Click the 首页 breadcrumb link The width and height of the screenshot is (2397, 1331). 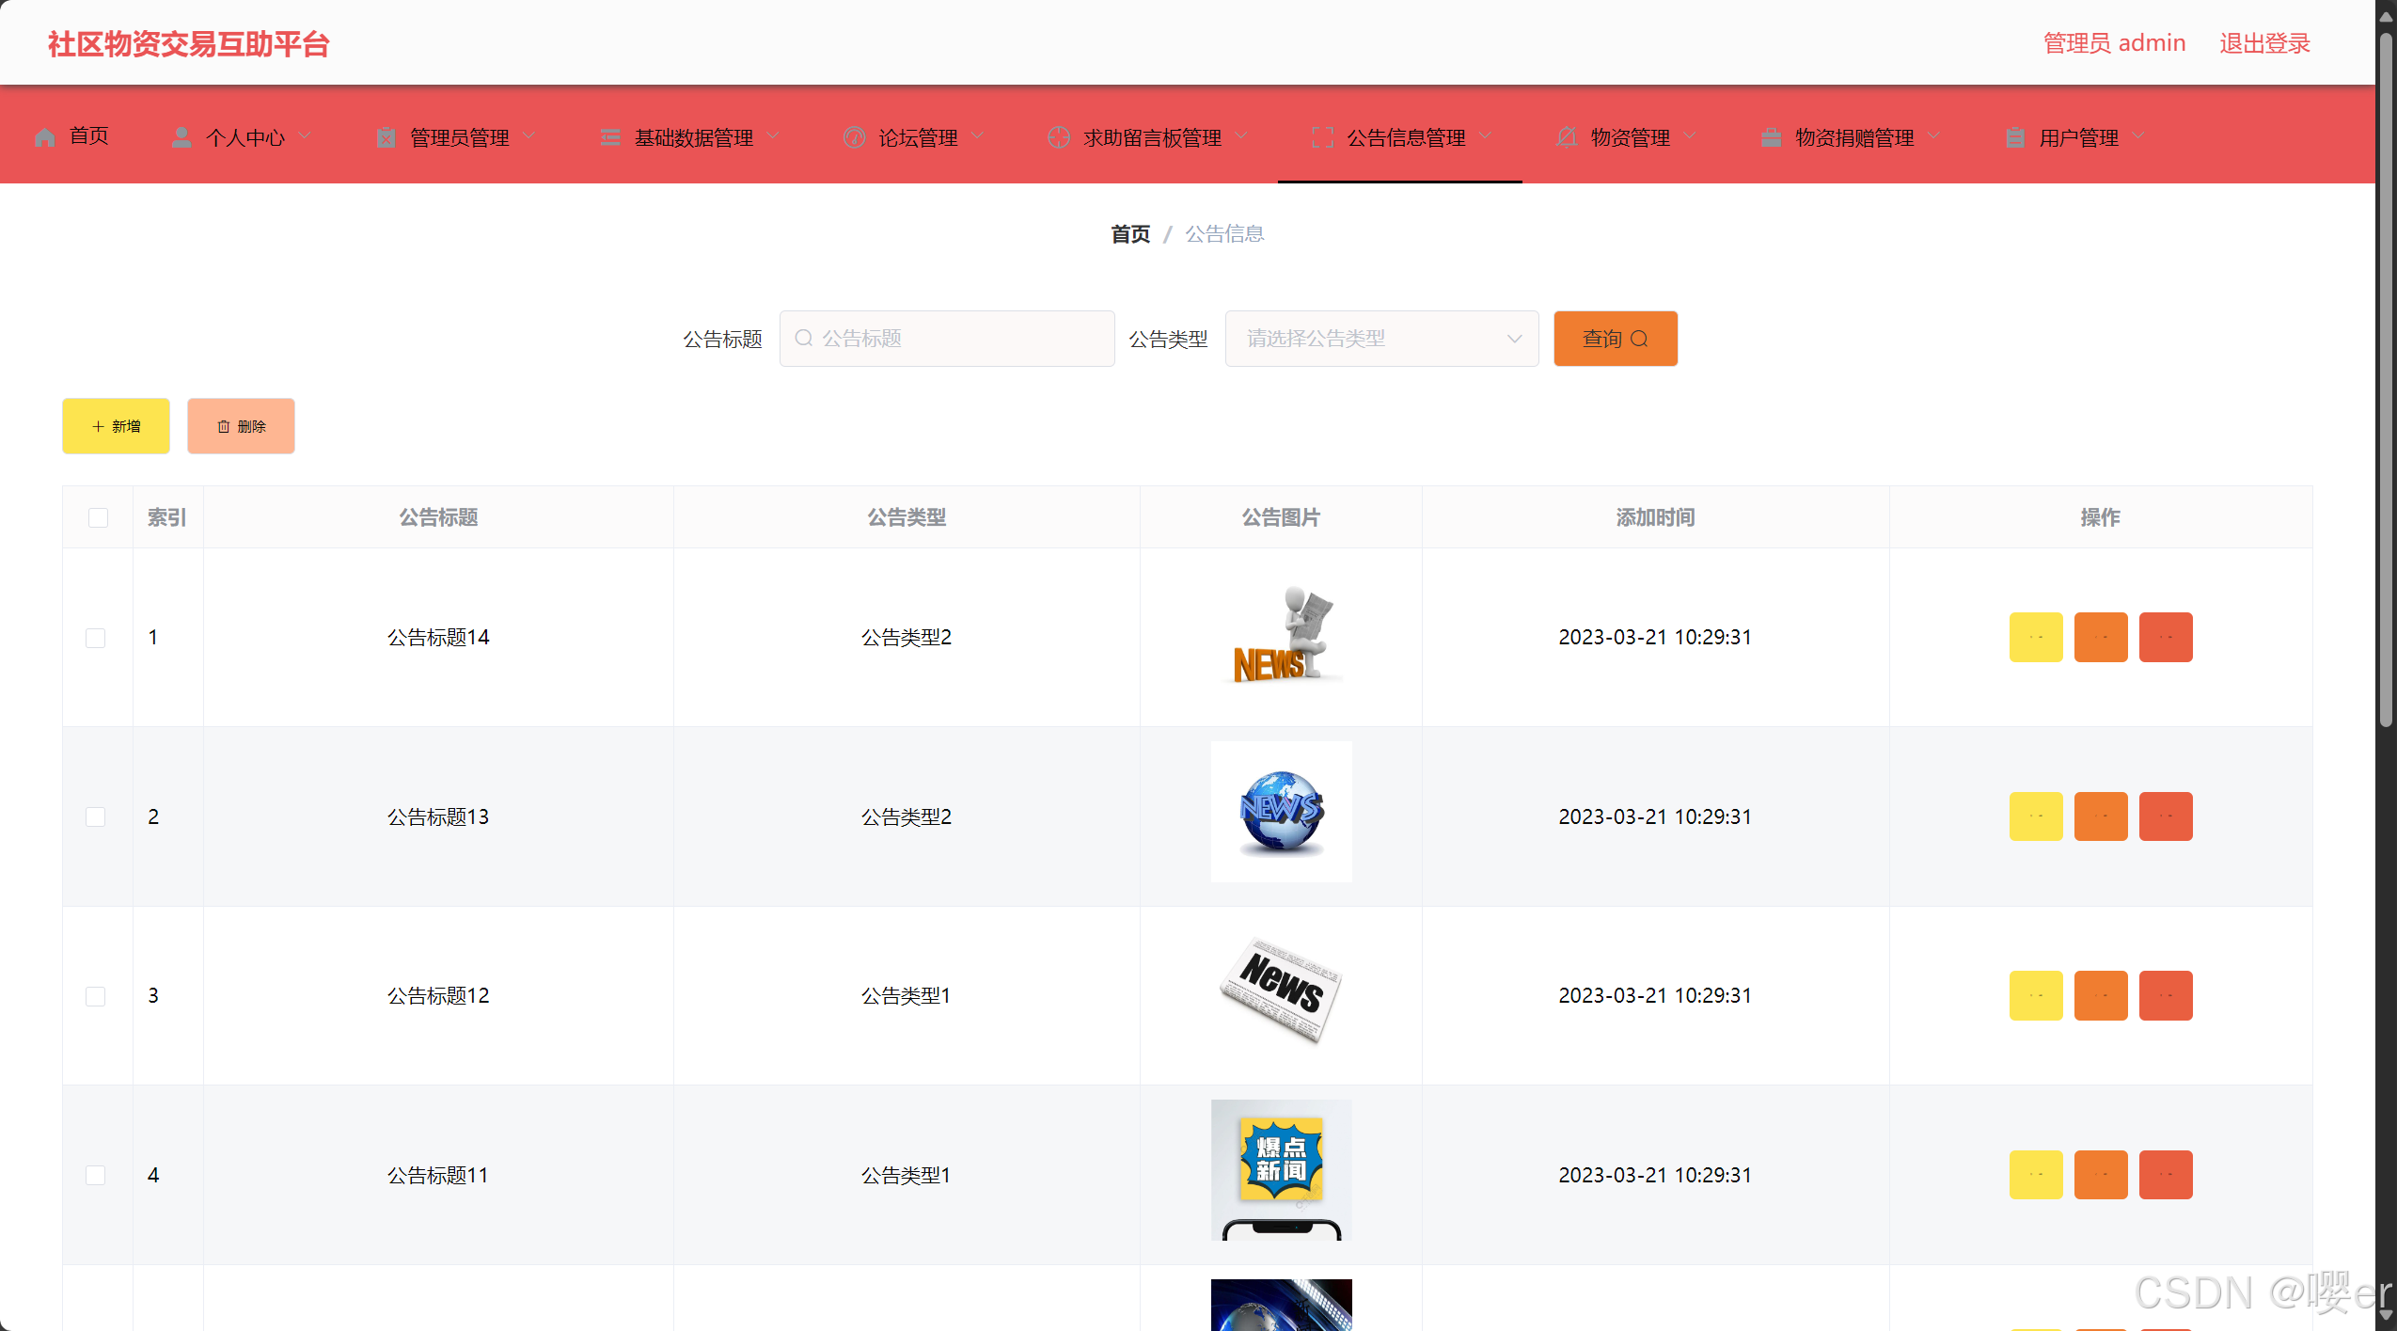tap(1129, 233)
